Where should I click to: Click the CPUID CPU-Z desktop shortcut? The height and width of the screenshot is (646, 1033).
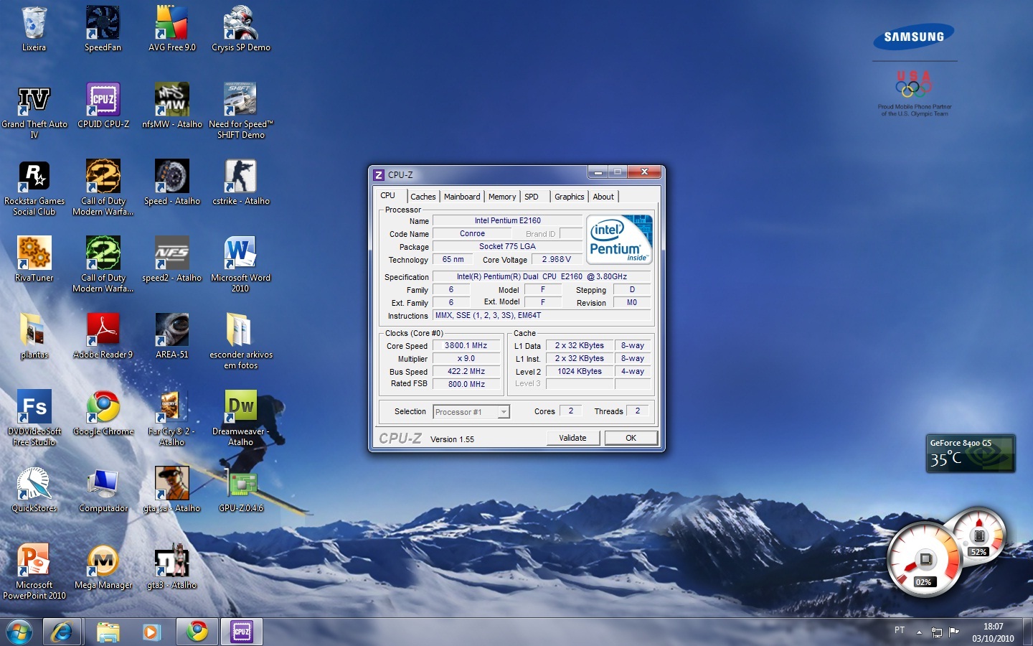[103, 106]
